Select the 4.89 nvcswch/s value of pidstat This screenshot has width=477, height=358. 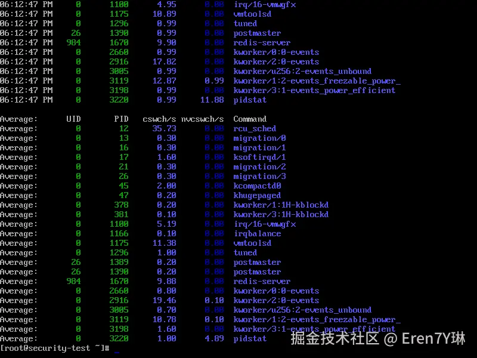pyautogui.click(x=214, y=338)
